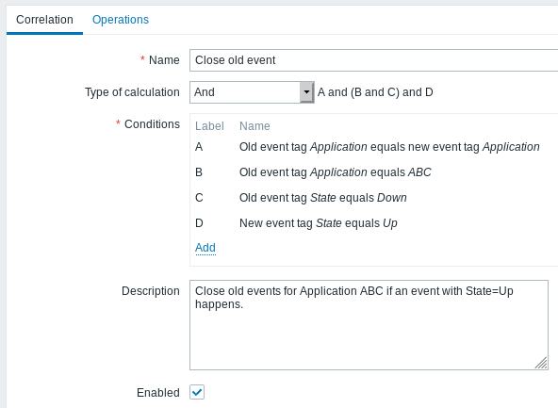Select condition C State equals Down
558x408 pixels.
pos(322,198)
